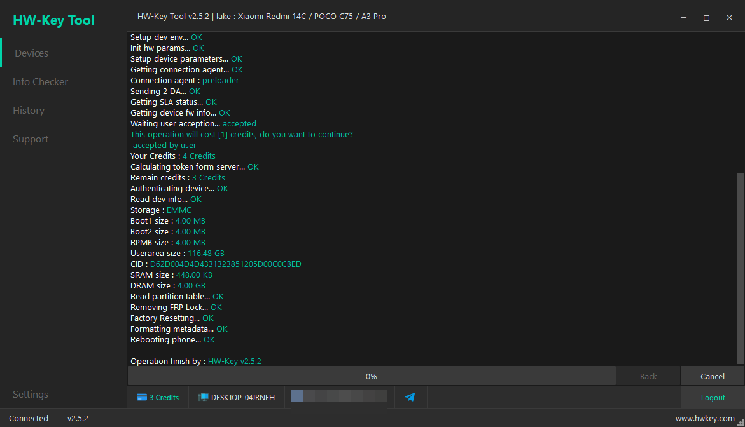The image size is (745, 427).
Task: Maximize the HW-Key Tool window
Action: (x=706, y=18)
